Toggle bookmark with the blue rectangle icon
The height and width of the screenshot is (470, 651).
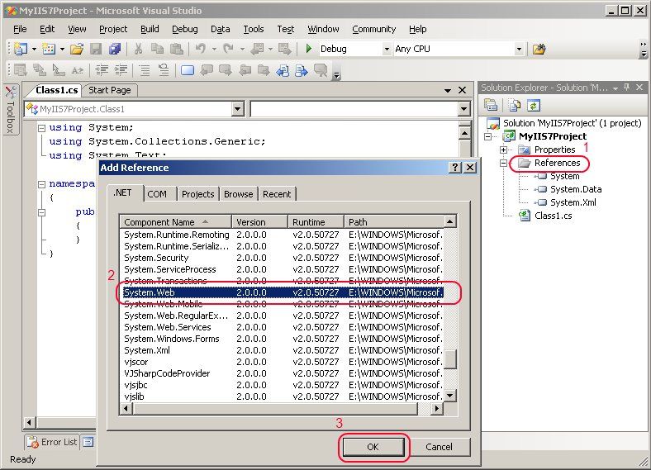[188, 70]
